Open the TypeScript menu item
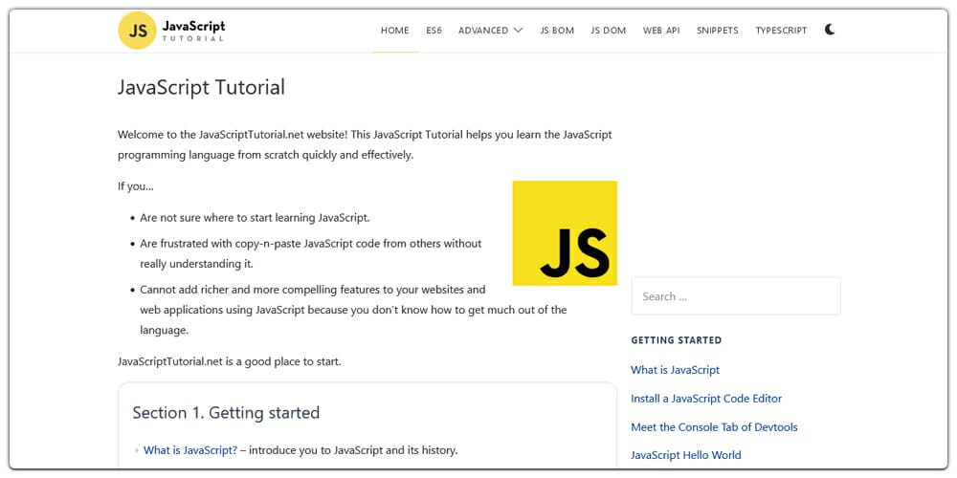 [x=781, y=30]
